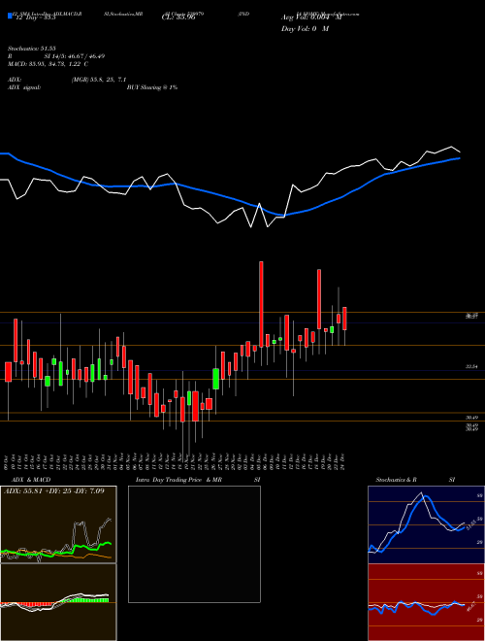
Task: Click the 'Day Vol: 0 M' readout
Action: (x=305, y=29)
